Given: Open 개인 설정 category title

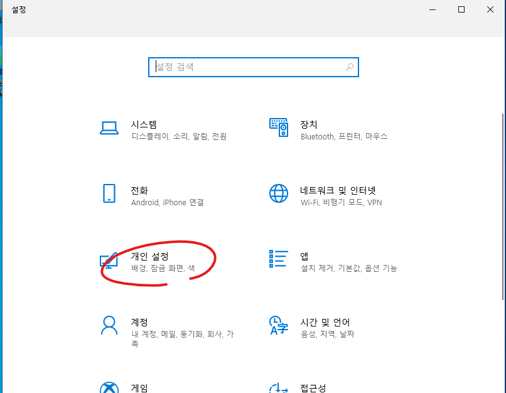Looking at the screenshot, I should point(150,256).
